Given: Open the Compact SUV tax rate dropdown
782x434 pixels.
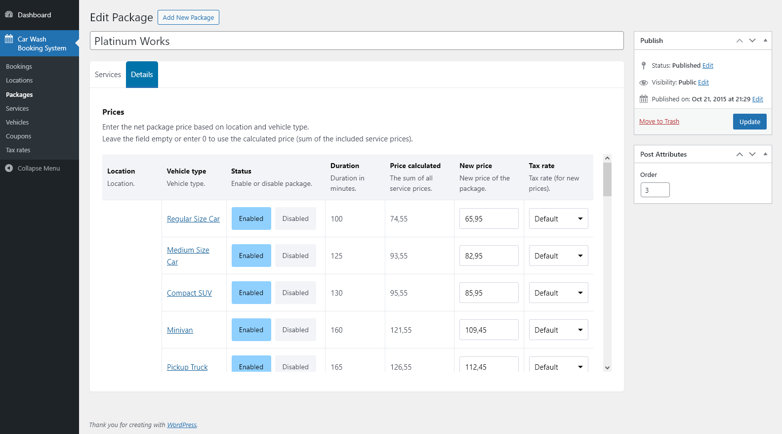Looking at the screenshot, I should click(558, 293).
